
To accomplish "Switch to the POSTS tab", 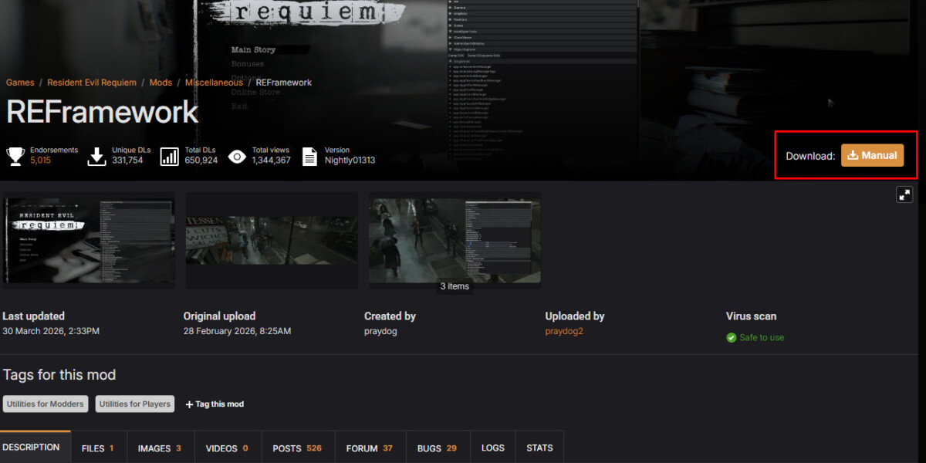I will tap(297, 448).
